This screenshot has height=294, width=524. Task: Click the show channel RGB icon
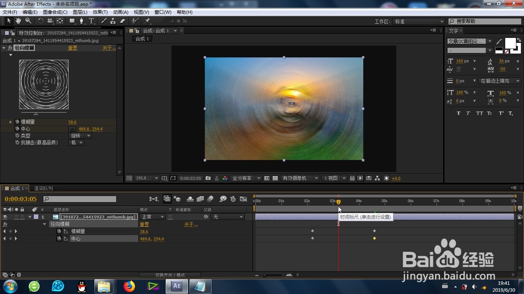click(x=225, y=178)
